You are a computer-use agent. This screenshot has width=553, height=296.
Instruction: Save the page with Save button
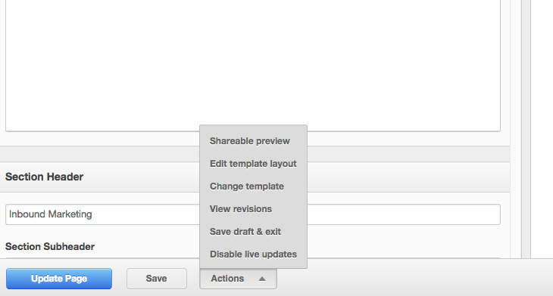tap(157, 279)
